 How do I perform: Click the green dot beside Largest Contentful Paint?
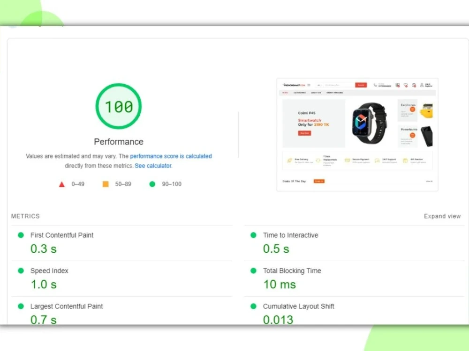(x=21, y=306)
